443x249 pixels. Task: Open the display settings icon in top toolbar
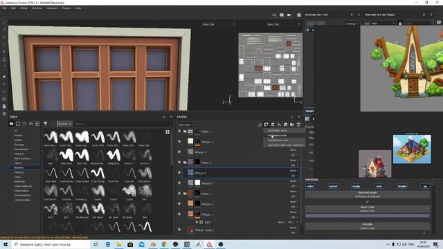(282, 15)
